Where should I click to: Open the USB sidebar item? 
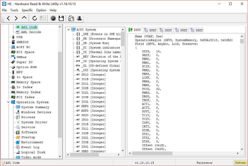(19, 37)
